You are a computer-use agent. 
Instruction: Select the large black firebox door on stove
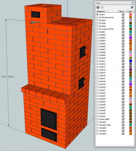tap(49, 119)
